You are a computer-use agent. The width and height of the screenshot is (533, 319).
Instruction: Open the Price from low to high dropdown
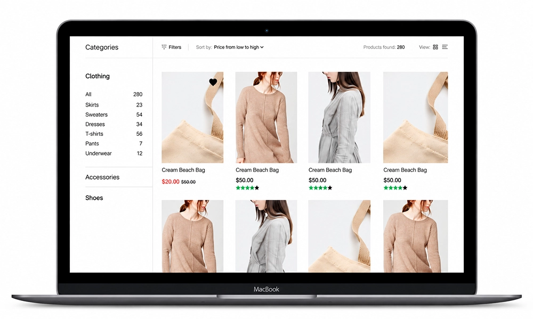click(x=239, y=47)
